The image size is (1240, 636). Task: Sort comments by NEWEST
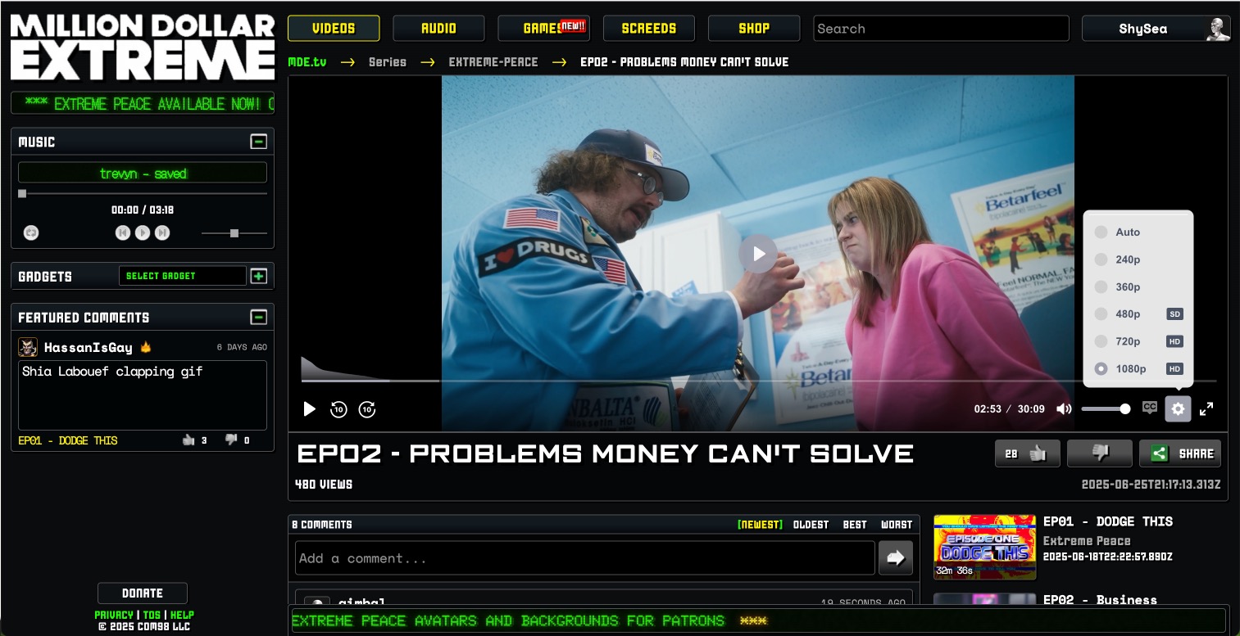click(760, 525)
